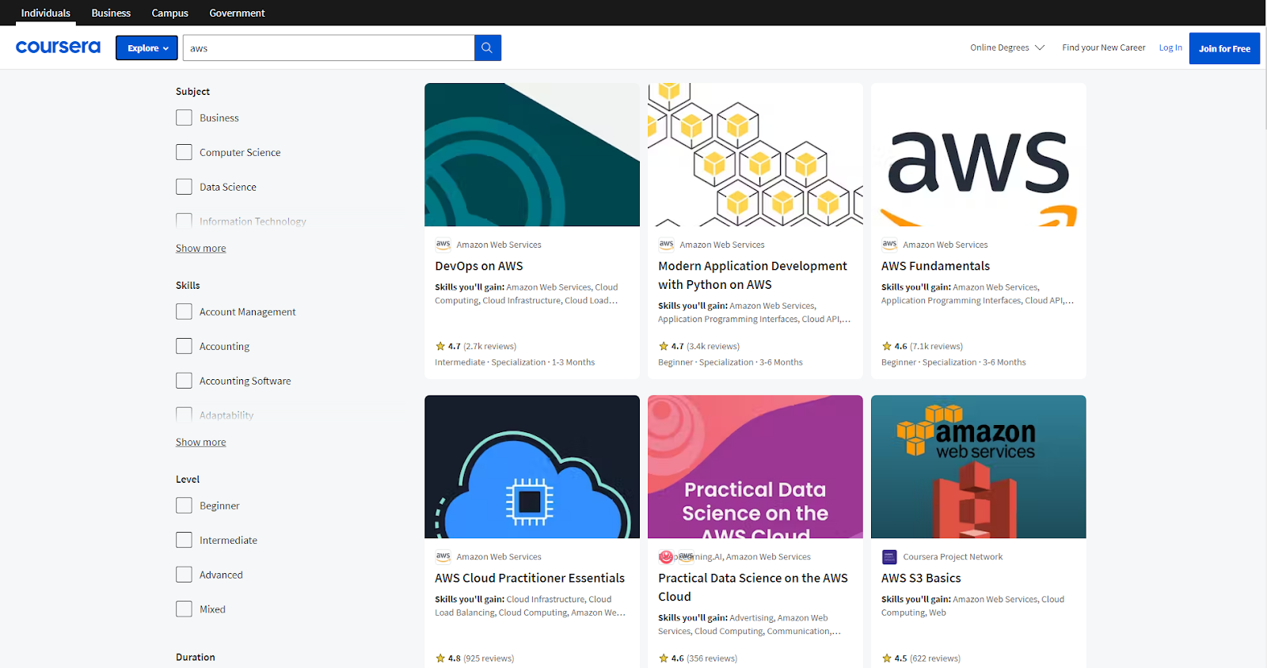Click the AWS logo beside DevOps on AWS provider

(443, 245)
